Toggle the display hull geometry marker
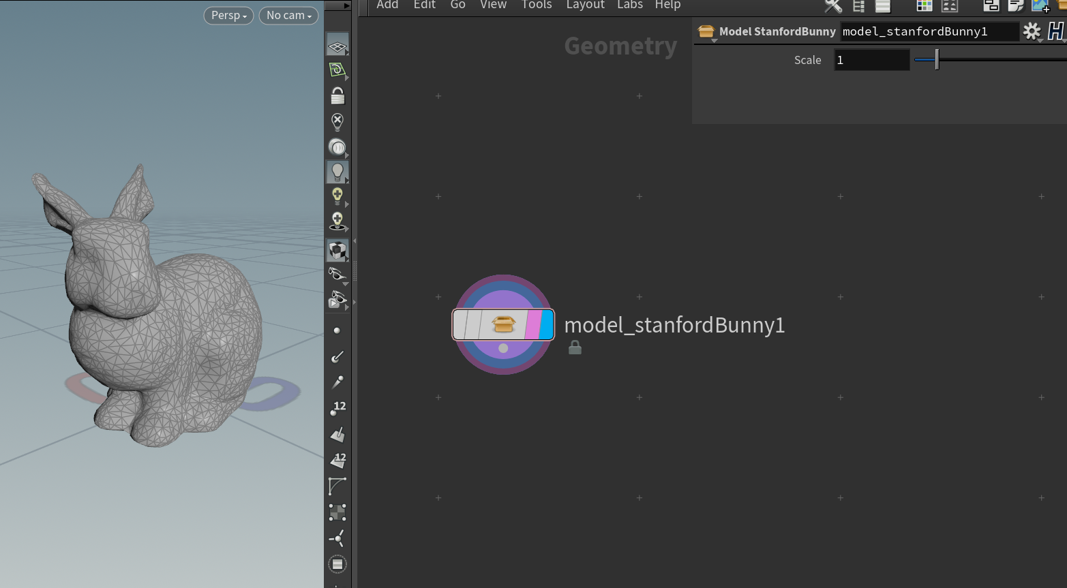This screenshot has height=588, width=1067. [337, 485]
